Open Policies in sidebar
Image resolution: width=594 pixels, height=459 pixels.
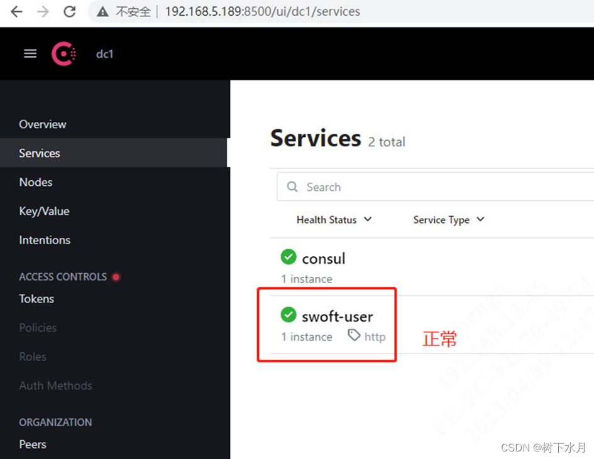pos(38,328)
